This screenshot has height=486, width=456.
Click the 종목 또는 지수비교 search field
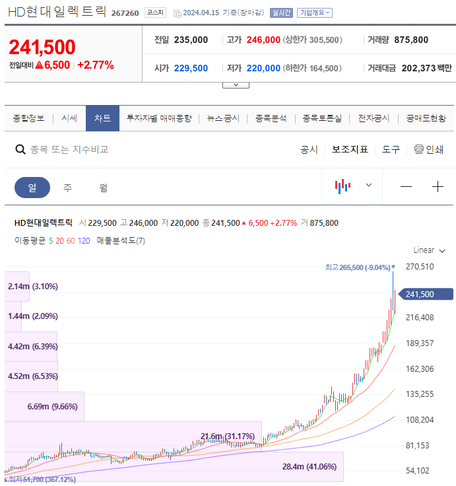69,150
